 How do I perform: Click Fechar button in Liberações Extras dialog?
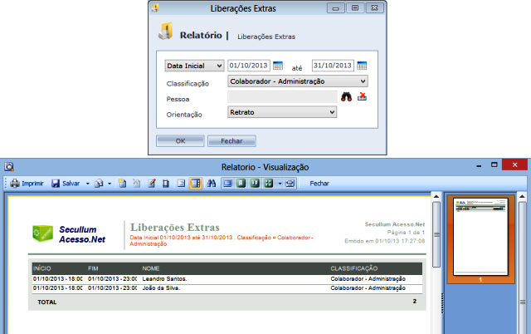click(x=231, y=141)
